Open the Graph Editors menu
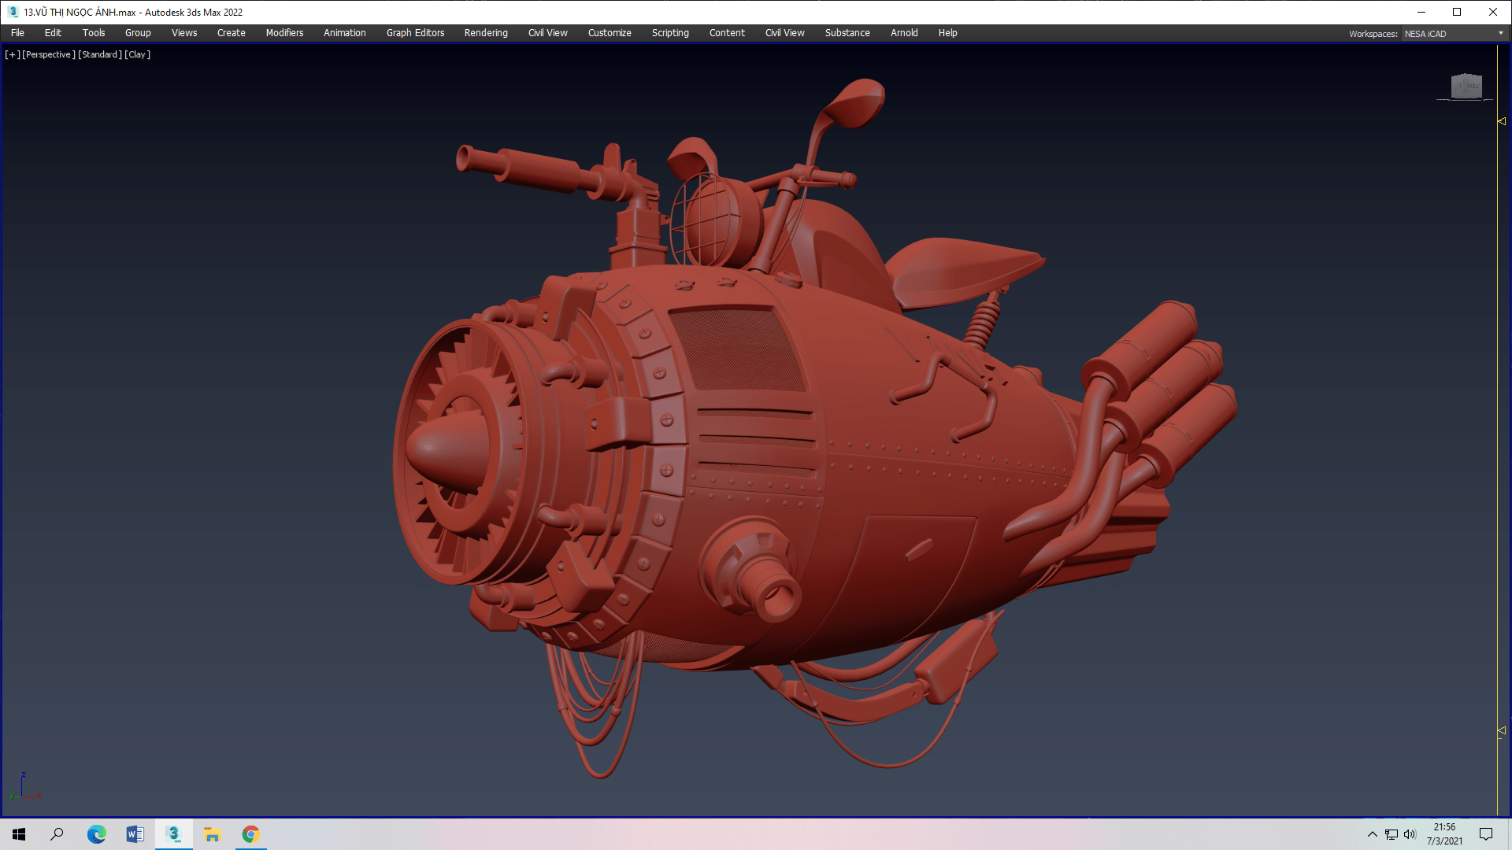 click(415, 33)
